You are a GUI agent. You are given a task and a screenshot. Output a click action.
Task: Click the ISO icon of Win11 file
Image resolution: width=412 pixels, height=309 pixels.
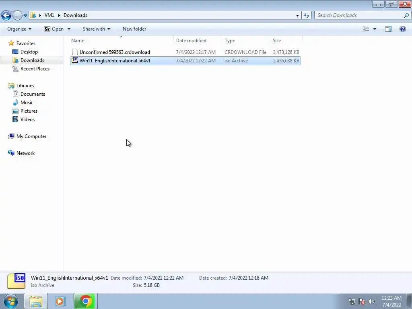tap(75, 60)
